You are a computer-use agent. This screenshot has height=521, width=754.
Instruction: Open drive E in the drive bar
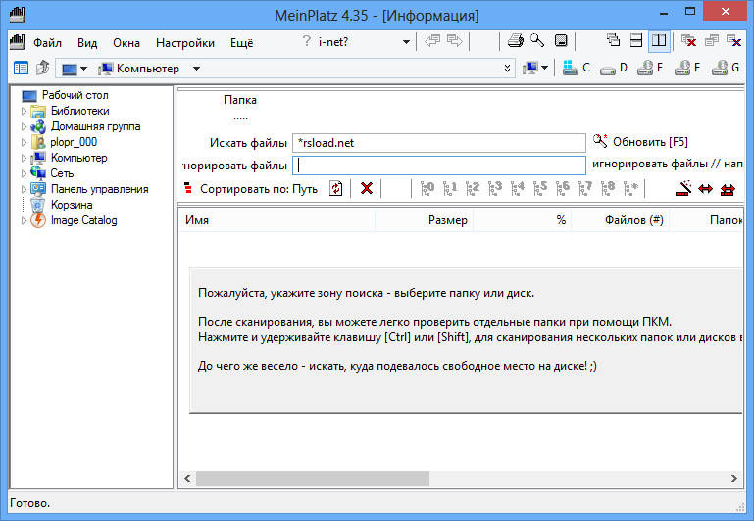click(x=650, y=68)
